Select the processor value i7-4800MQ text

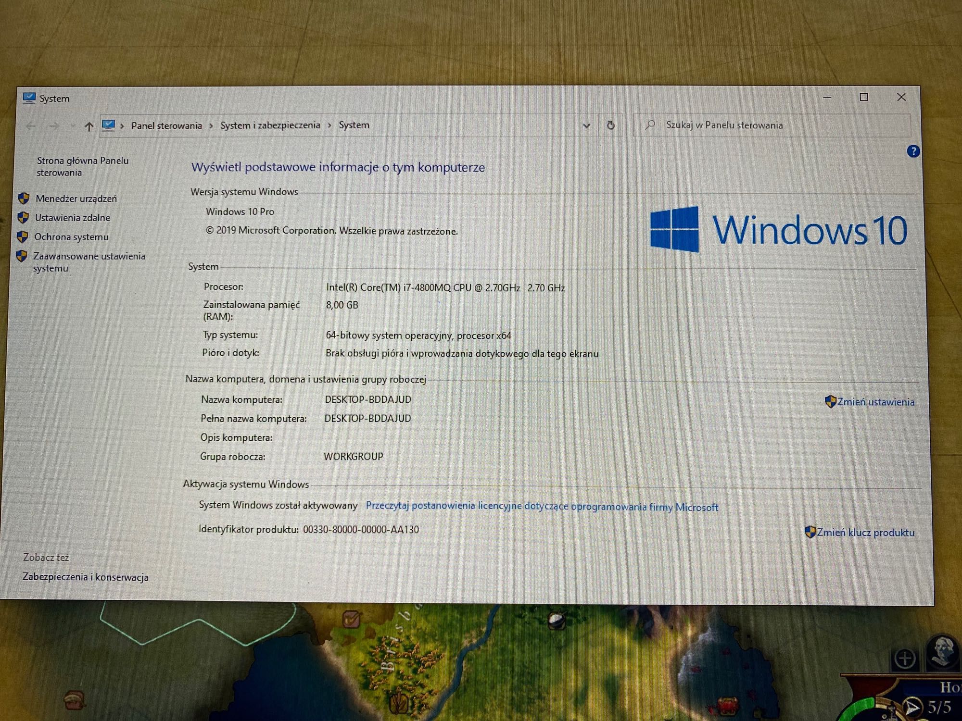pos(445,287)
